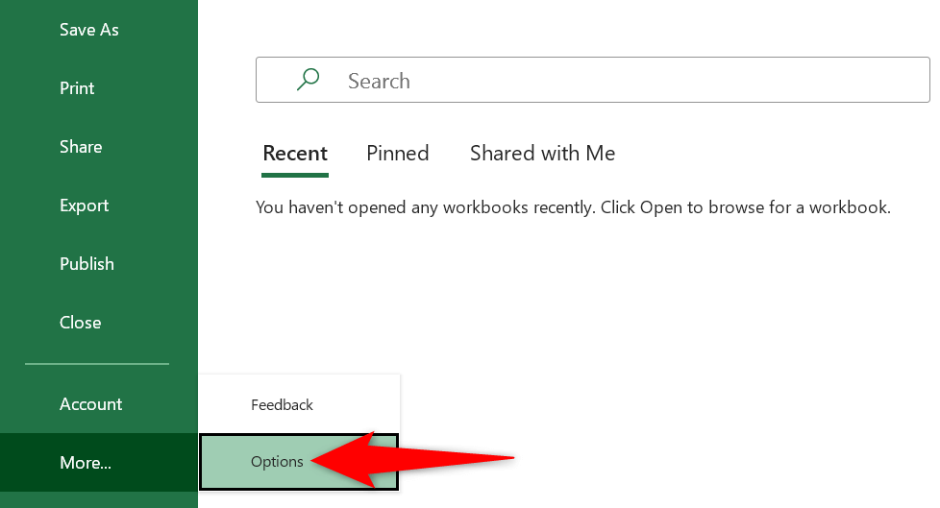Switch to the Recent tab
This screenshot has height=508, width=940.
pos(295,154)
